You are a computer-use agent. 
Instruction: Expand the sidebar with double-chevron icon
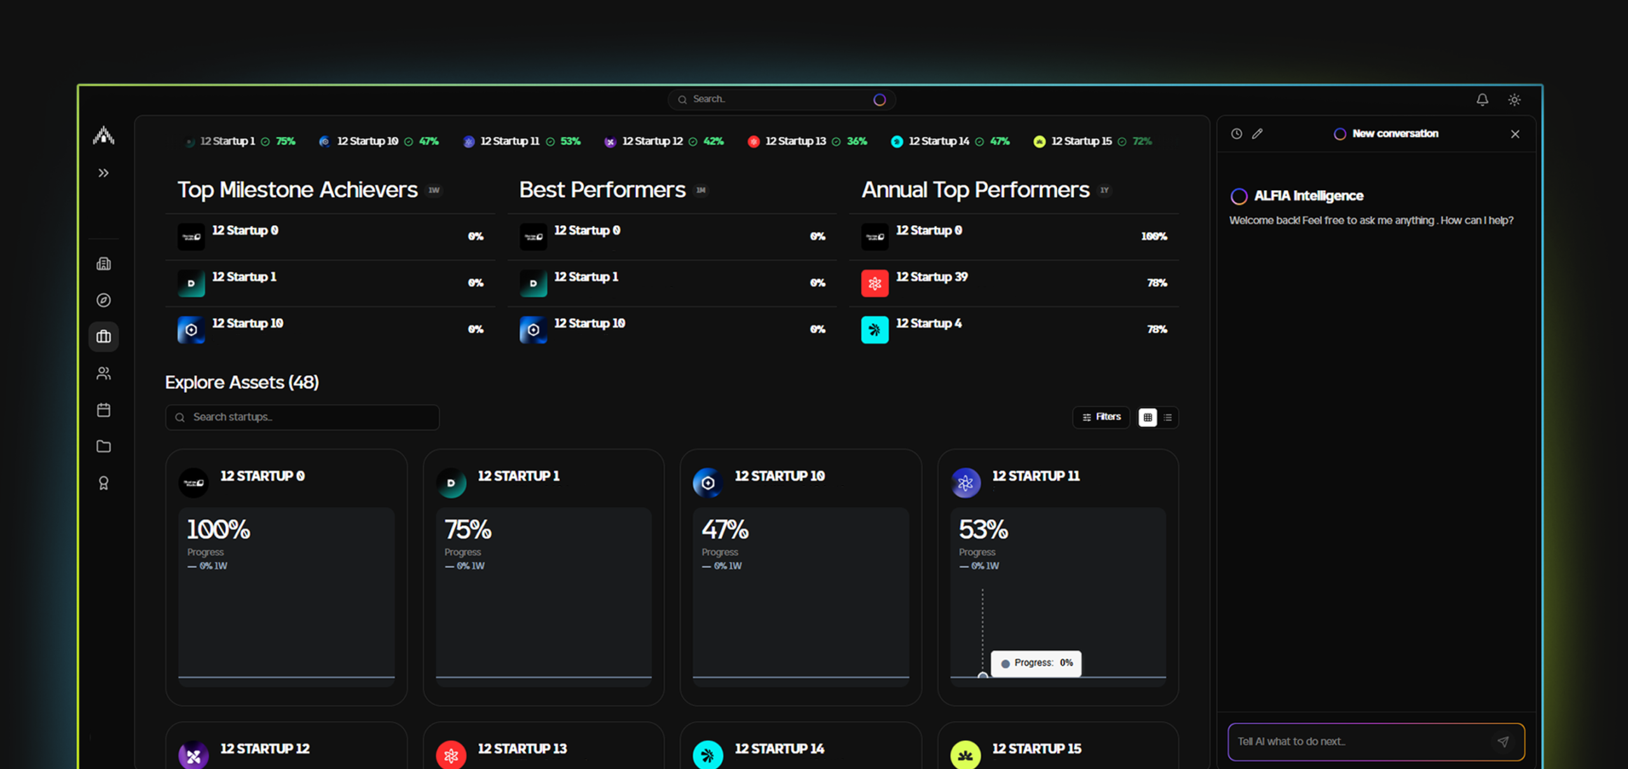coord(104,173)
